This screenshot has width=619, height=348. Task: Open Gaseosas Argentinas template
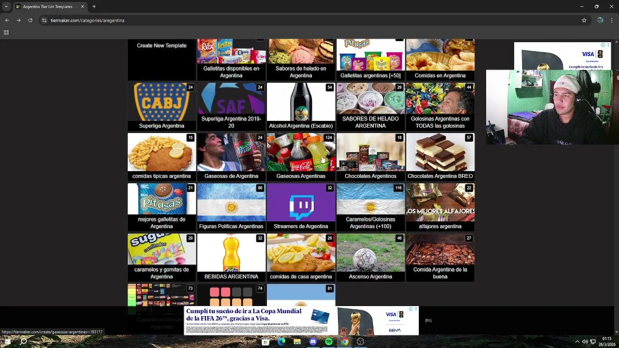click(301, 157)
